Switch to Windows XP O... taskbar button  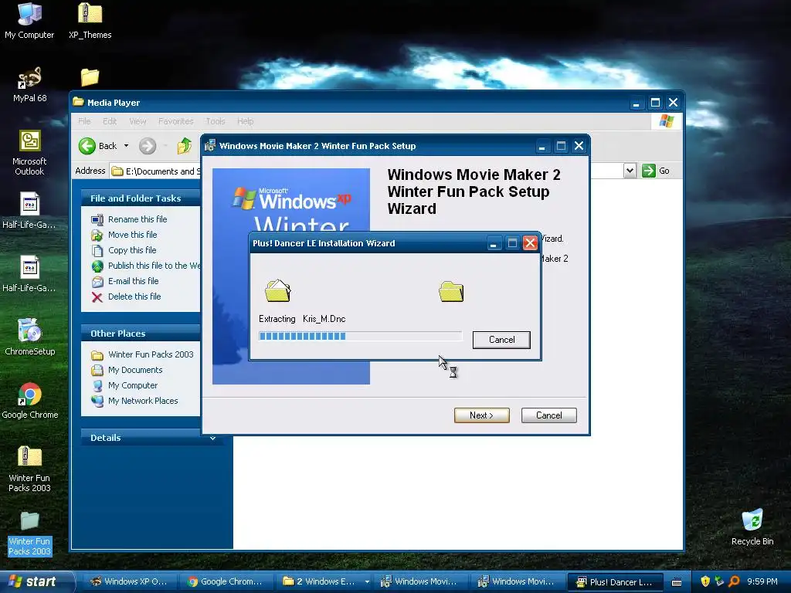click(129, 582)
